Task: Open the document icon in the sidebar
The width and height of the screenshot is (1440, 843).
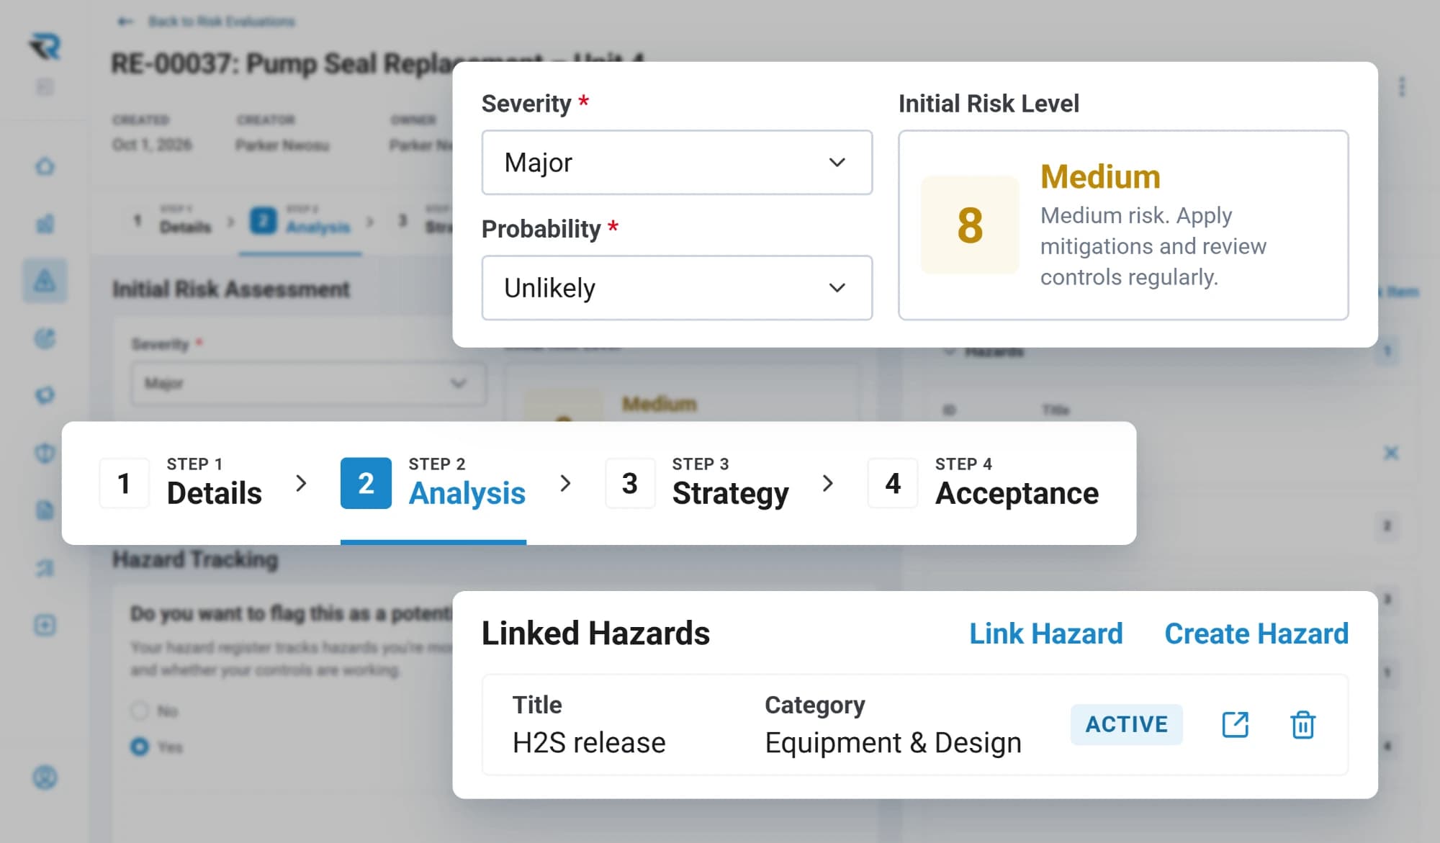Action: 45,510
